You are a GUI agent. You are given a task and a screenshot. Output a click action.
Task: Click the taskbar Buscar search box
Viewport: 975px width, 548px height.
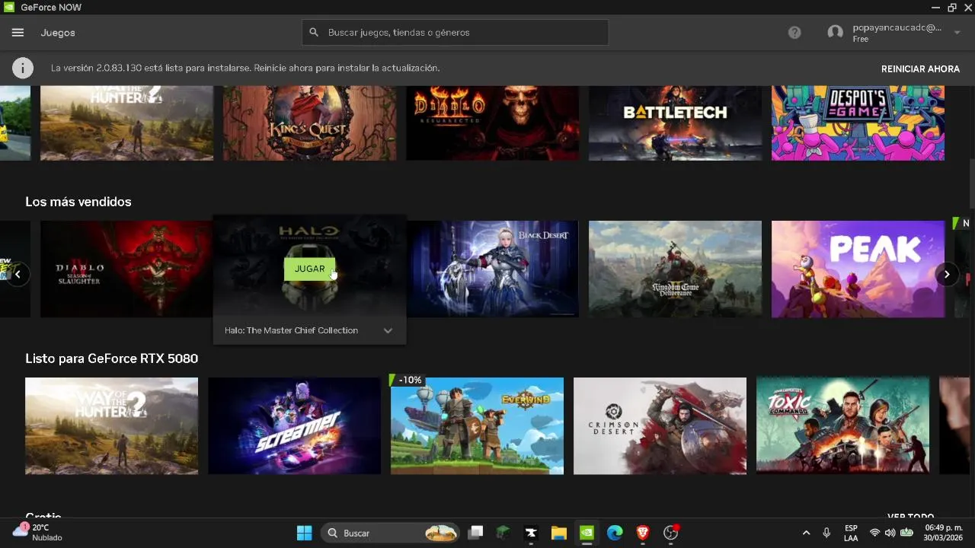tap(390, 533)
